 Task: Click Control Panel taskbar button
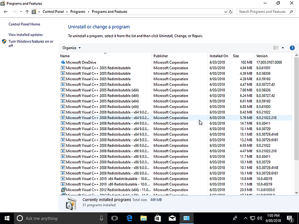186,218
